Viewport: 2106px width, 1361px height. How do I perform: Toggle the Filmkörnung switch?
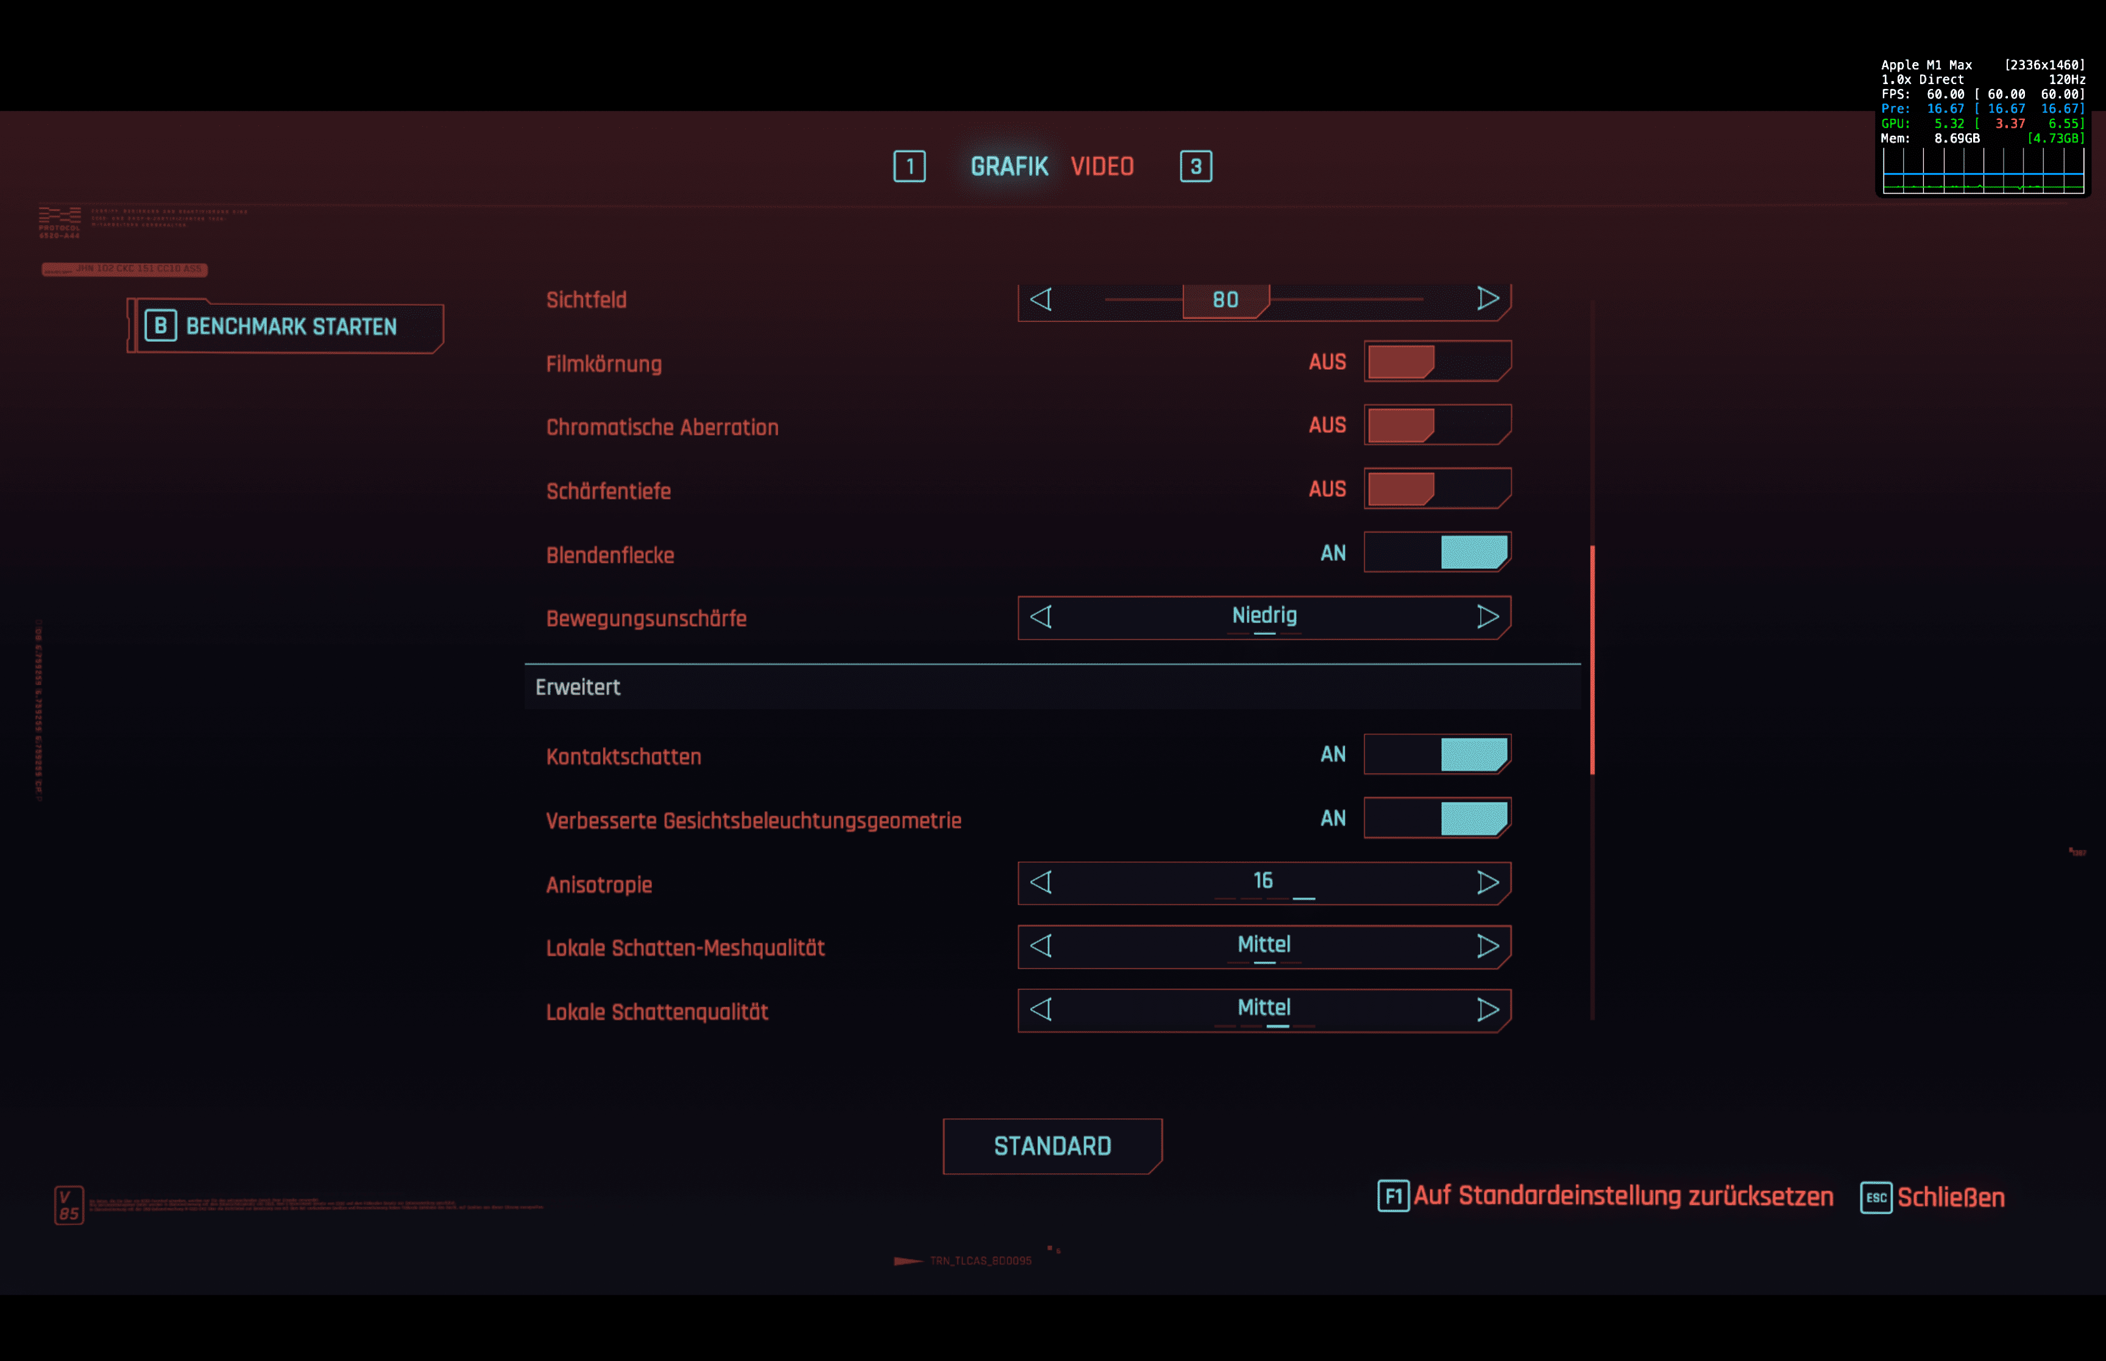(x=1438, y=361)
